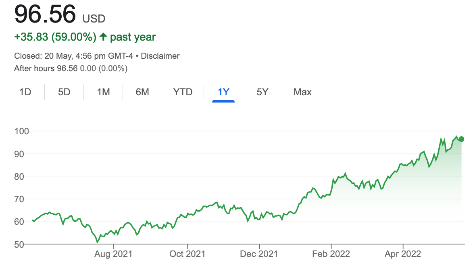This screenshot has height=271, width=473.
Task: Click the green endpoint dot on chart
Action: (461, 139)
